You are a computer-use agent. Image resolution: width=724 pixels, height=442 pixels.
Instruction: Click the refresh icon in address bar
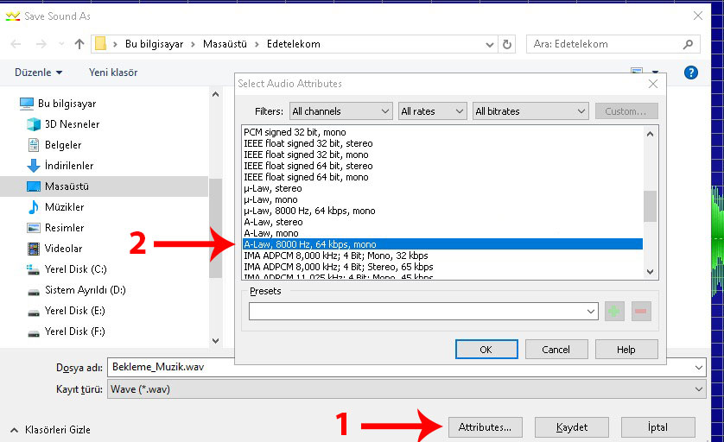507,44
